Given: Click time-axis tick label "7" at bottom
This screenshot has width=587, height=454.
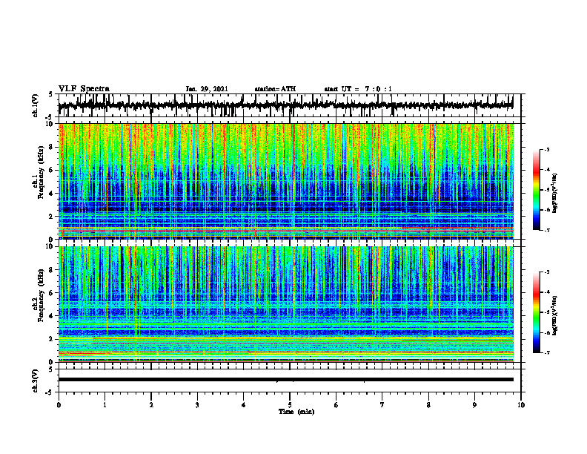Looking at the screenshot, I should pyautogui.click(x=382, y=405).
